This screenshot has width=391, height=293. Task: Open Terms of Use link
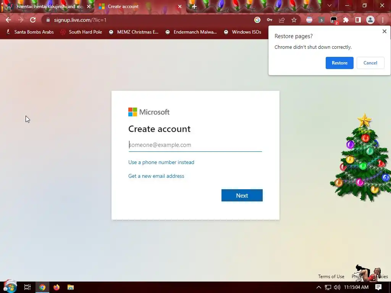tap(331, 276)
